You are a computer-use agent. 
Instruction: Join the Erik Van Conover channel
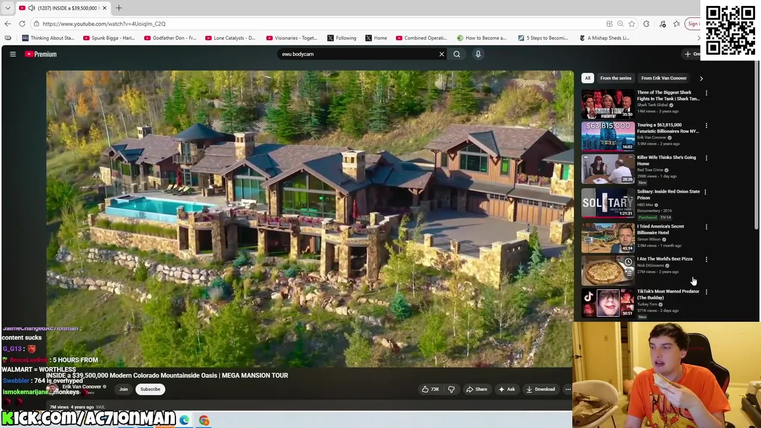[x=124, y=389]
